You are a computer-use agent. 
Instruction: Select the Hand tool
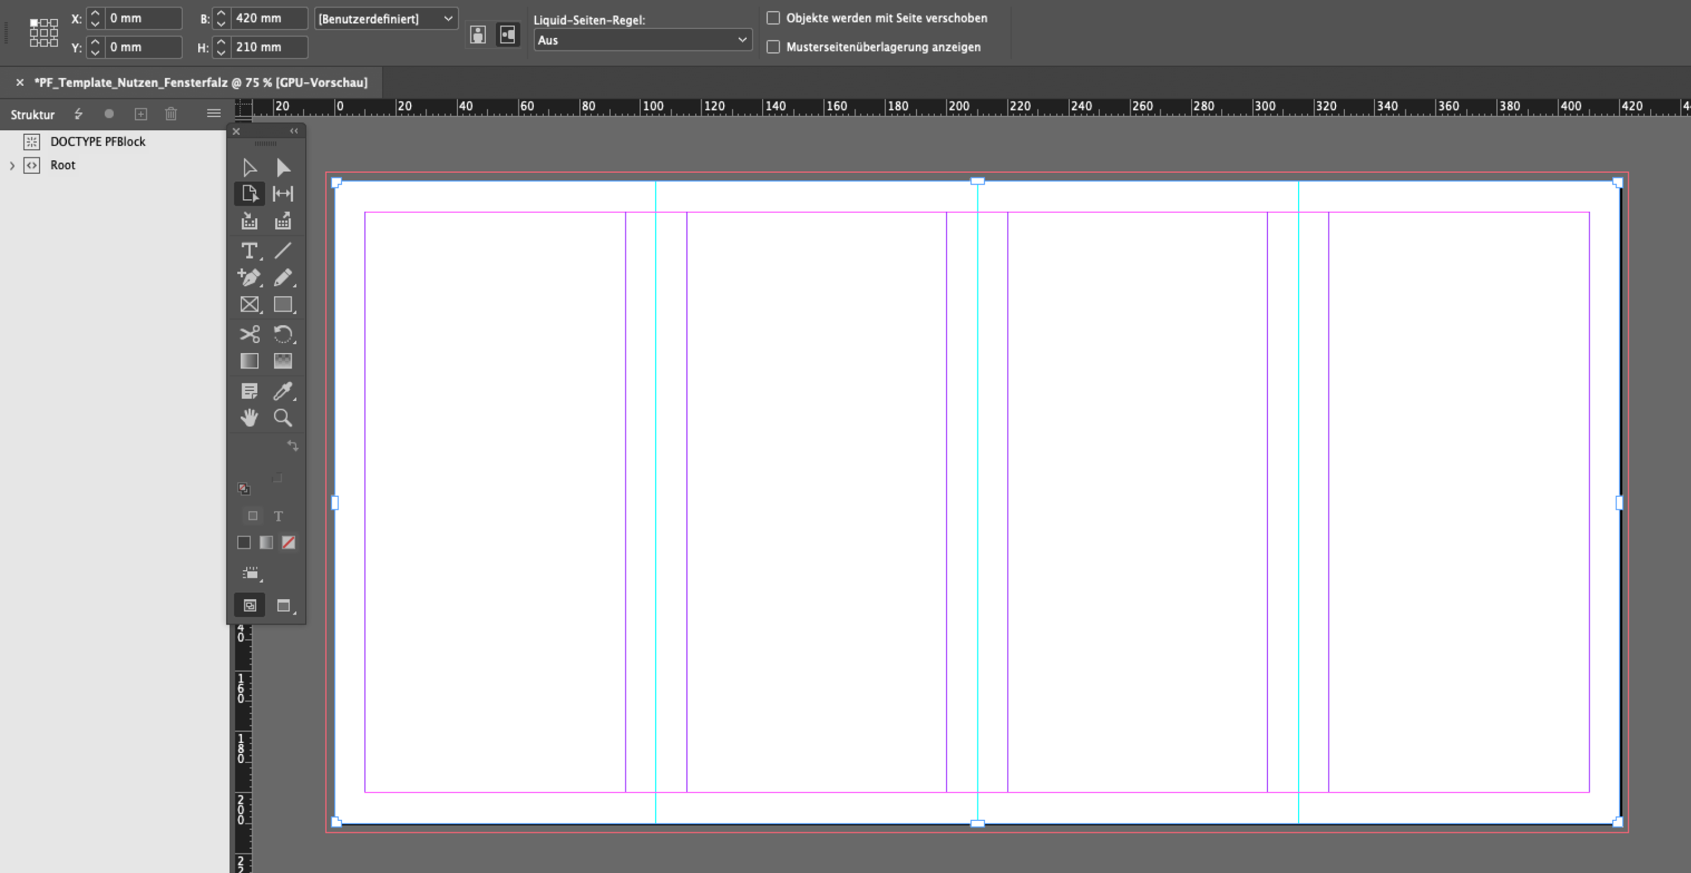[x=249, y=418]
